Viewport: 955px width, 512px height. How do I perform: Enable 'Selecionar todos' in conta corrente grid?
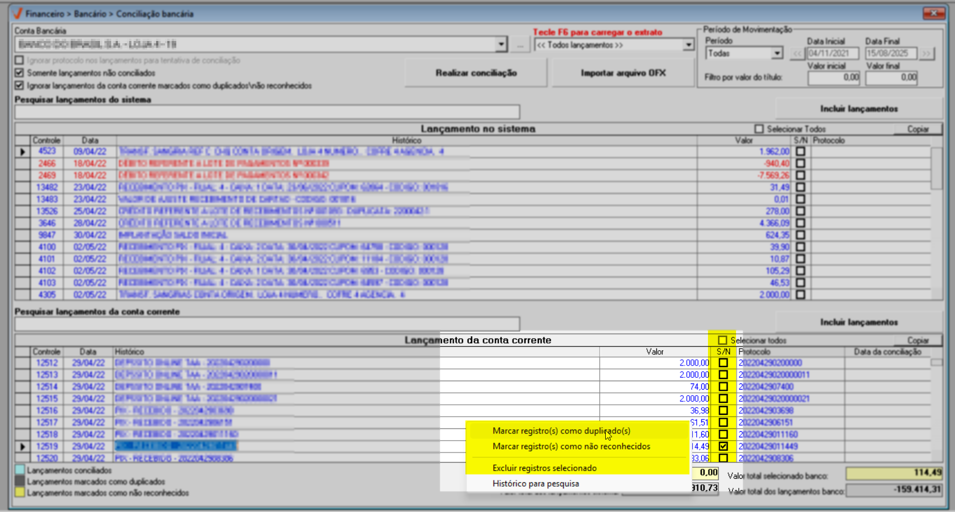(723, 340)
